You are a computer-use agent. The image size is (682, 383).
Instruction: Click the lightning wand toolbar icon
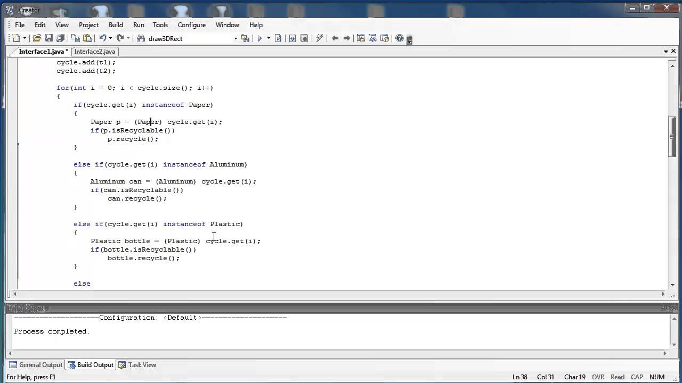(320, 38)
